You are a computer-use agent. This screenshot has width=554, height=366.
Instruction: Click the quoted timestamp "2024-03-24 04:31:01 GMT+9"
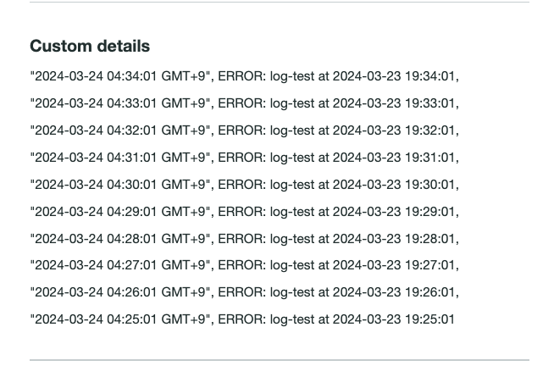click(120, 158)
